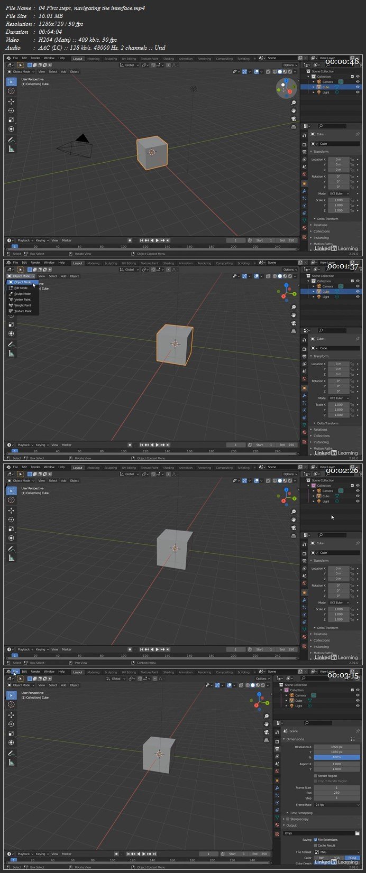This screenshot has width=366, height=873.
Task: Select the Move tool in the 00:00:48 frame
Action: pyautogui.click(x=11, y=101)
